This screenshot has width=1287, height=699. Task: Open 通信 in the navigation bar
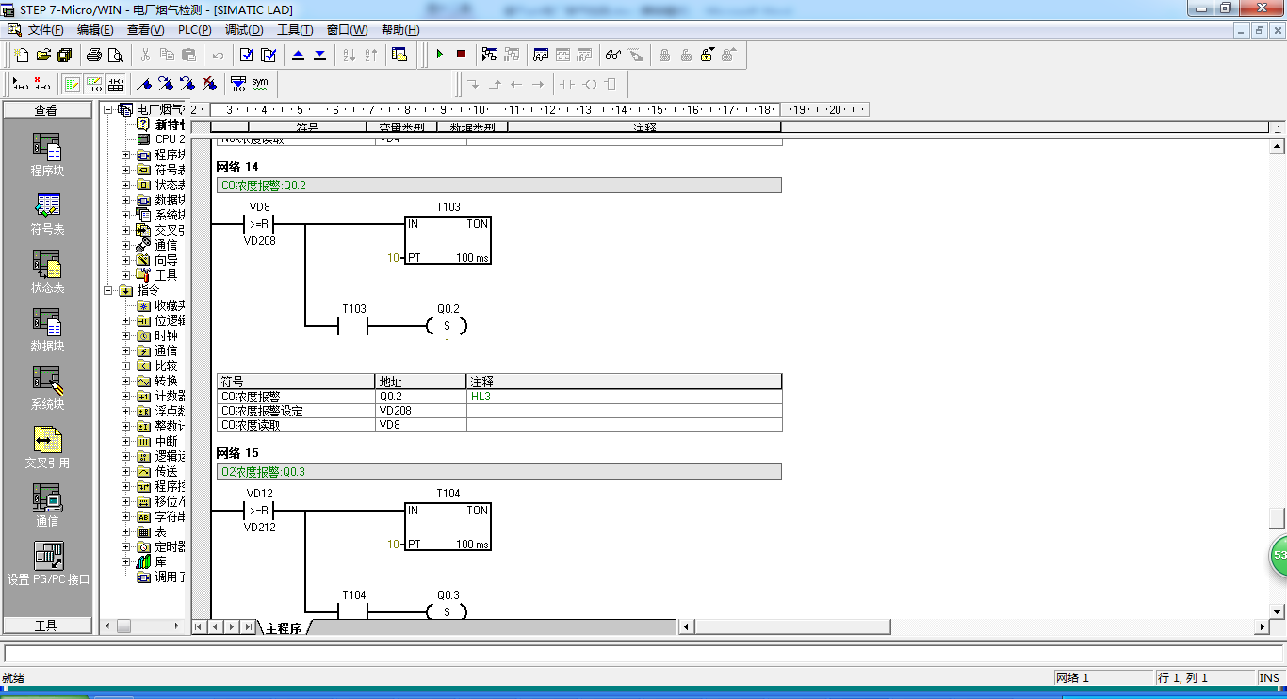(x=47, y=506)
